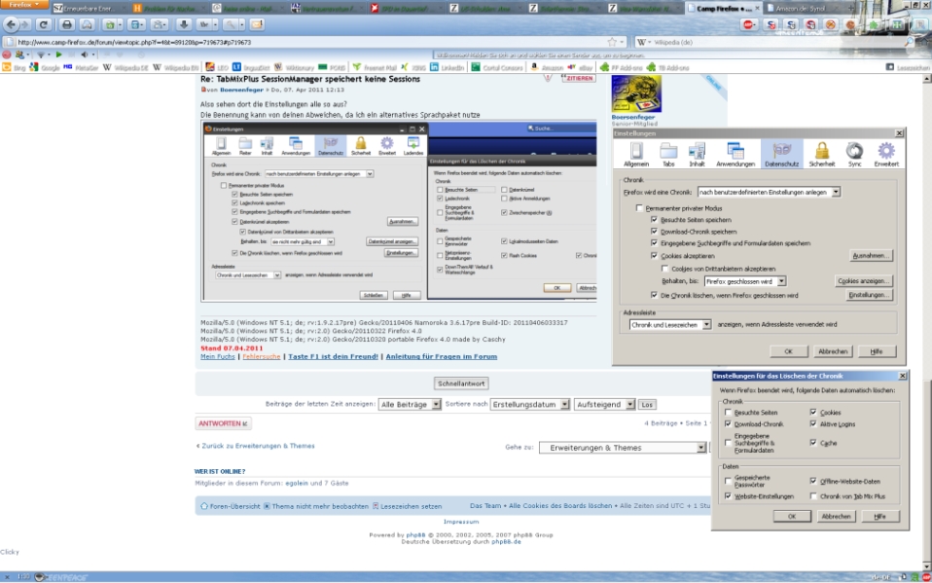Toggle Download-Chronik speichern checkbox
Screen dimensions: 932x583
tap(655, 232)
